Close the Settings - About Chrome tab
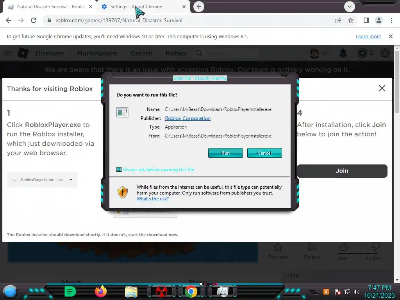The height and width of the screenshot is (300, 400). click(x=184, y=7)
